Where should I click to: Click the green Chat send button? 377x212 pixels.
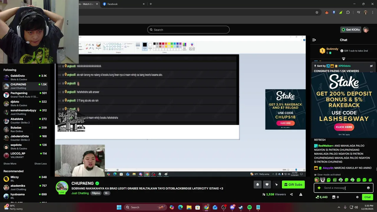368,197
